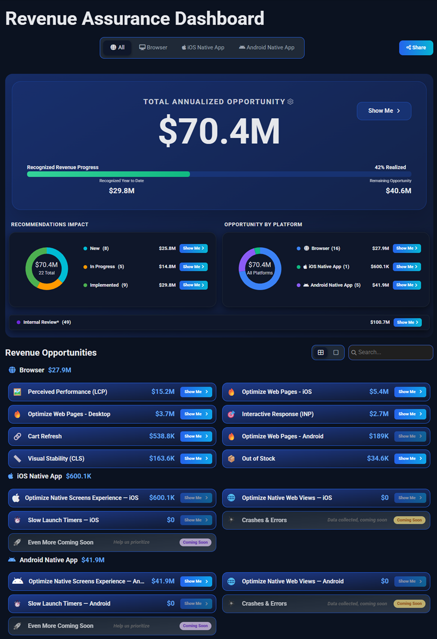Click the sparkle icon on Android Crashes & Errors
The width and height of the screenshot is (437, 639).
tap(231, 603)
